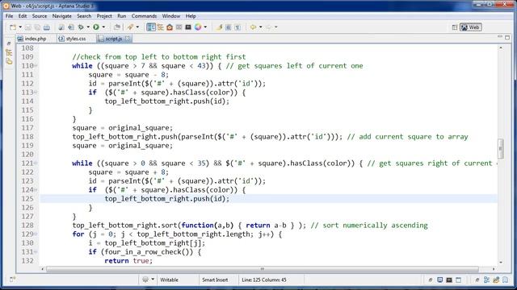Screen dimensions: 517x290
Task: Maximize the editor area
Action: pyautogui.click(x=507, y=38)
